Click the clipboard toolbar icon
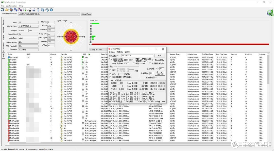 pos(38,10)
